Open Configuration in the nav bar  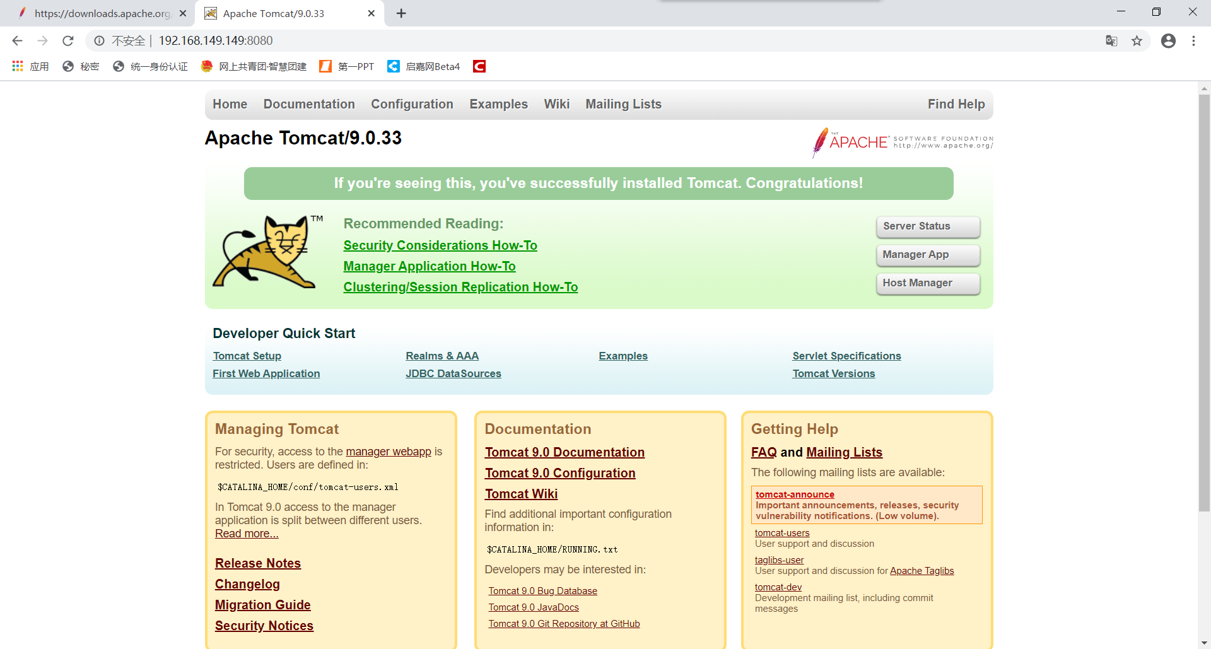click(x=412, y=104)
